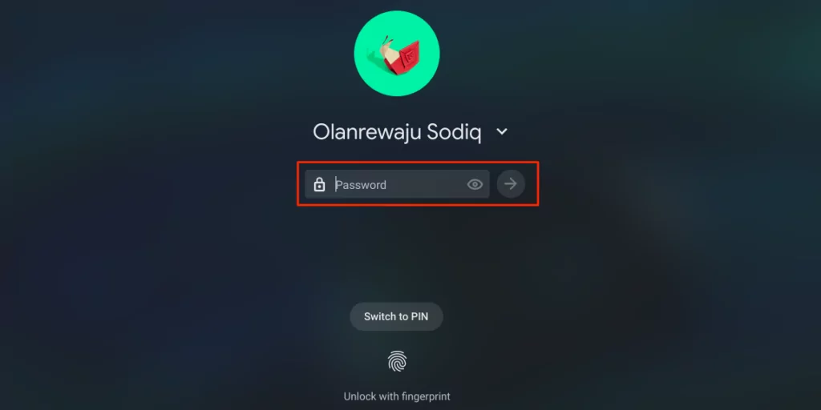Click the padlock icon in the password box
Screen dimensions: 821x410
pyautogui.click(x=319, y=184)
